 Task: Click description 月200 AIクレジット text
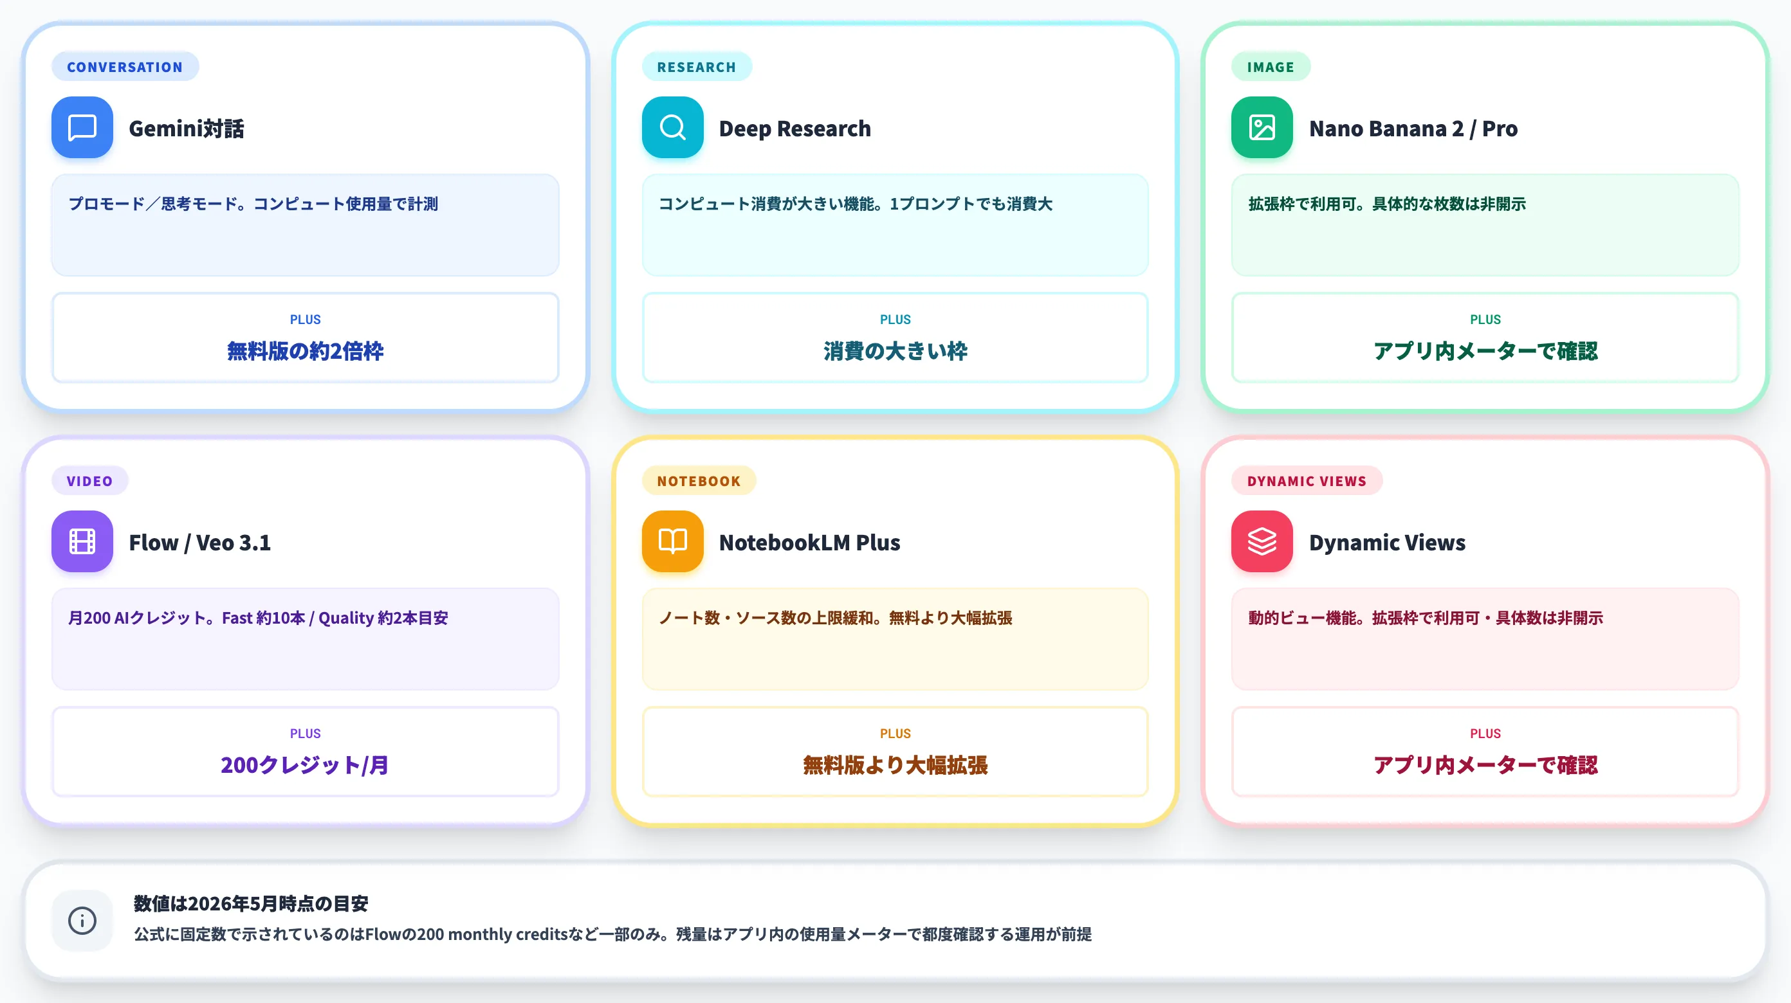pyautogui.click(x=258, y=618)
